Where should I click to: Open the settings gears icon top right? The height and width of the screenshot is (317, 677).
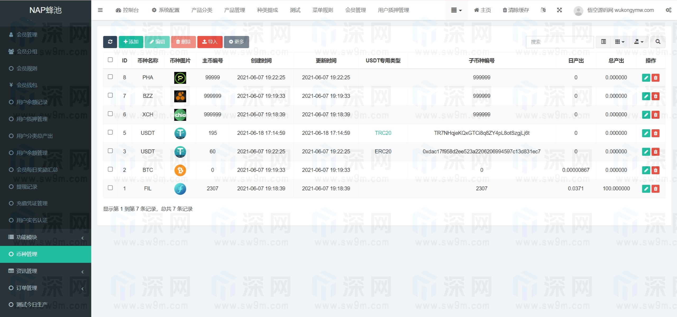click(x=668, y=10)
